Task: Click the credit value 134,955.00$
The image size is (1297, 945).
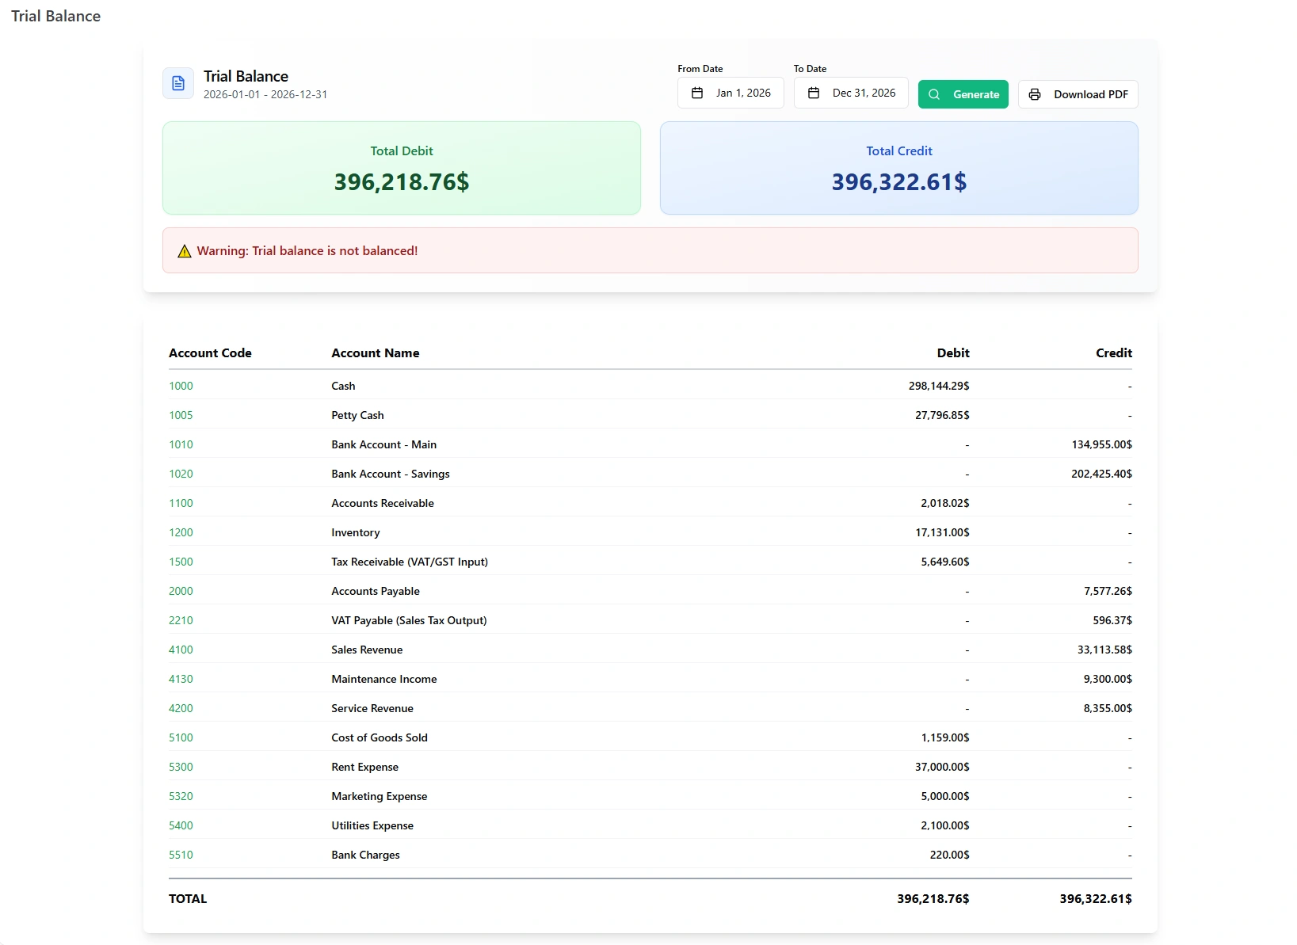Action: [x=1102, y=444]
